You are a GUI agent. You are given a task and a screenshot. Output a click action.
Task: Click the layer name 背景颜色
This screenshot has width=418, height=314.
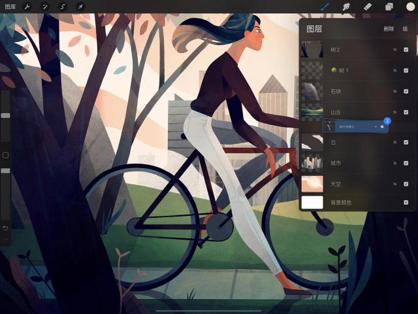pos(341,203)
